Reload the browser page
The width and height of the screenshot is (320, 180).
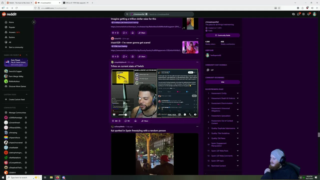click(16, 8)
